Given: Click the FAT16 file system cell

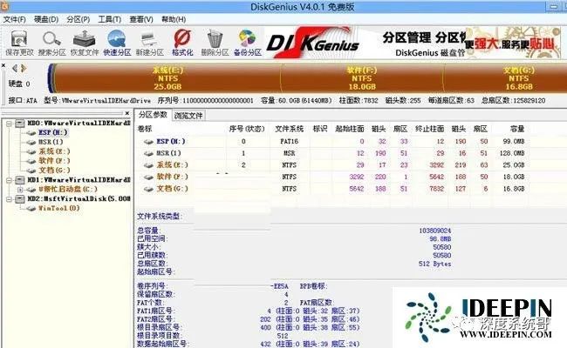Looking at the screenshot, I should pyautogui.click(x=290, y=141).
